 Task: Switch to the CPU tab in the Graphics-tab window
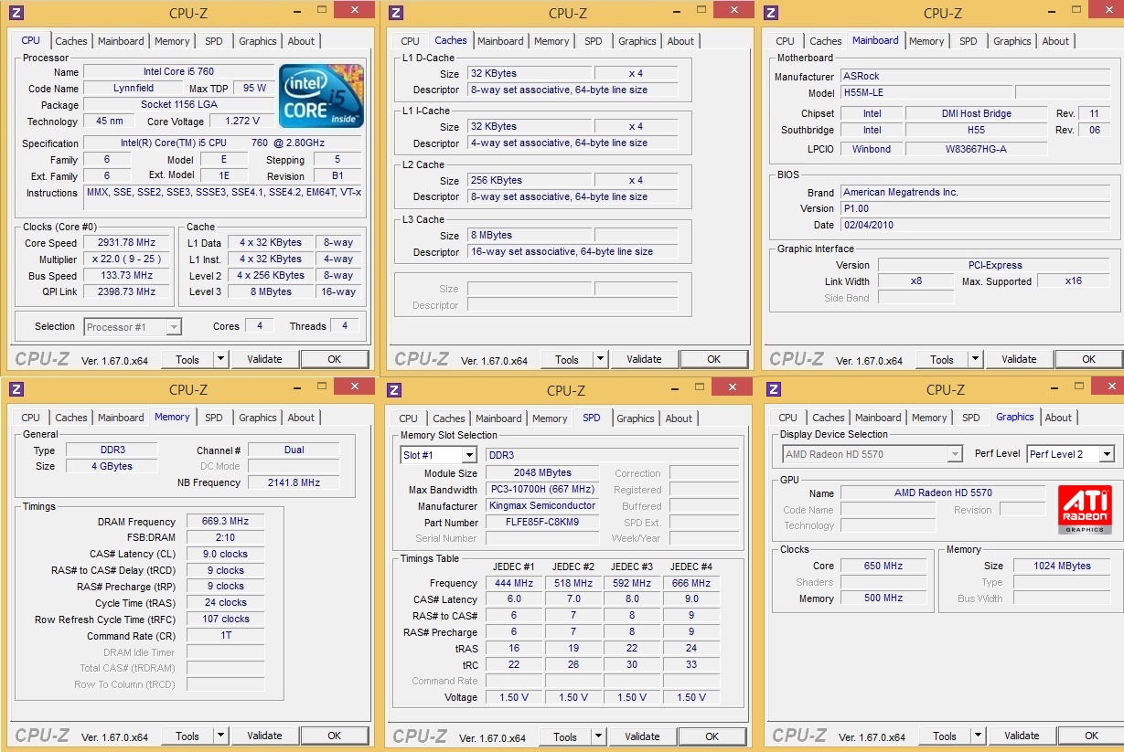(x=788, y=418)
